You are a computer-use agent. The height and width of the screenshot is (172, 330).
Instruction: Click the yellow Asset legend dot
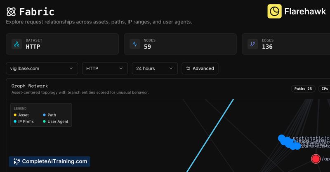tap(15, 115)
